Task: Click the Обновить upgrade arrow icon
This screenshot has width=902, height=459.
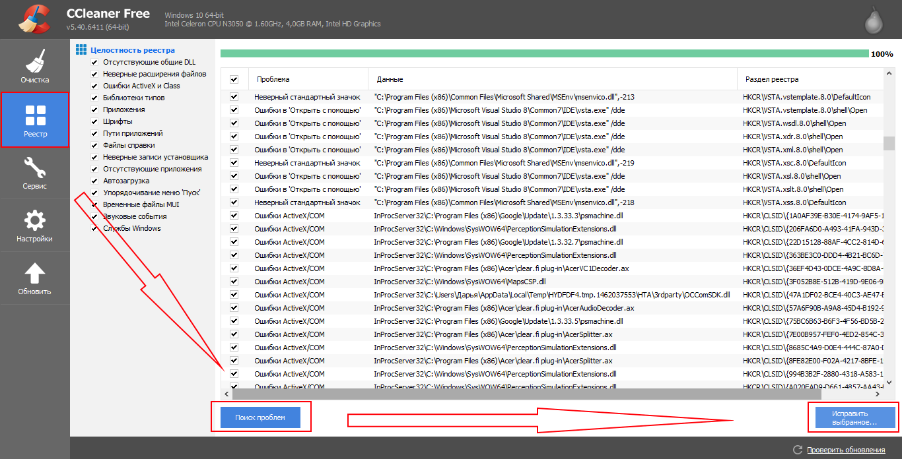Action: pyautogui.click(x=34, y=273)
